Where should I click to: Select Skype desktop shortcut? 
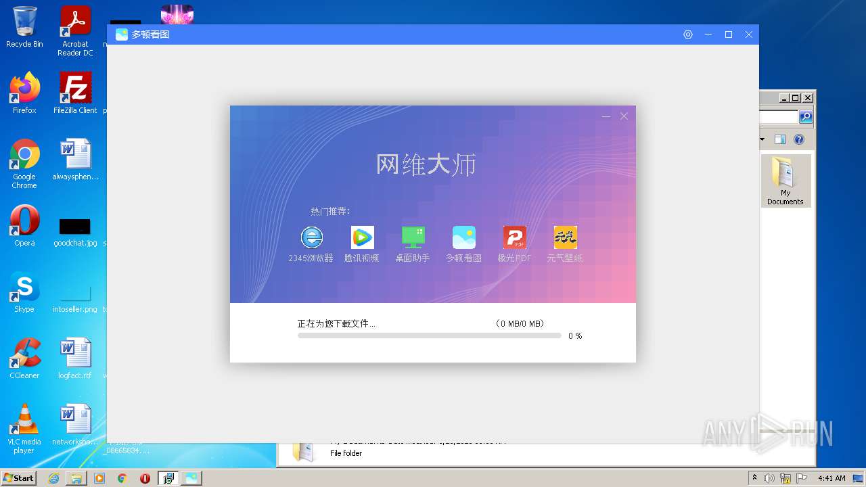click(x=24, y=292)
